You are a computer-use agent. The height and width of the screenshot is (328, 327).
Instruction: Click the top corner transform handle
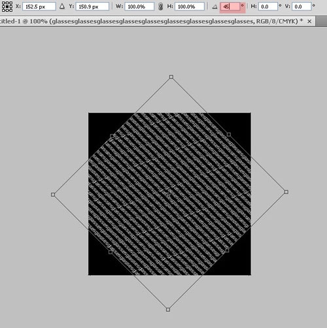[x=171, y=77]
